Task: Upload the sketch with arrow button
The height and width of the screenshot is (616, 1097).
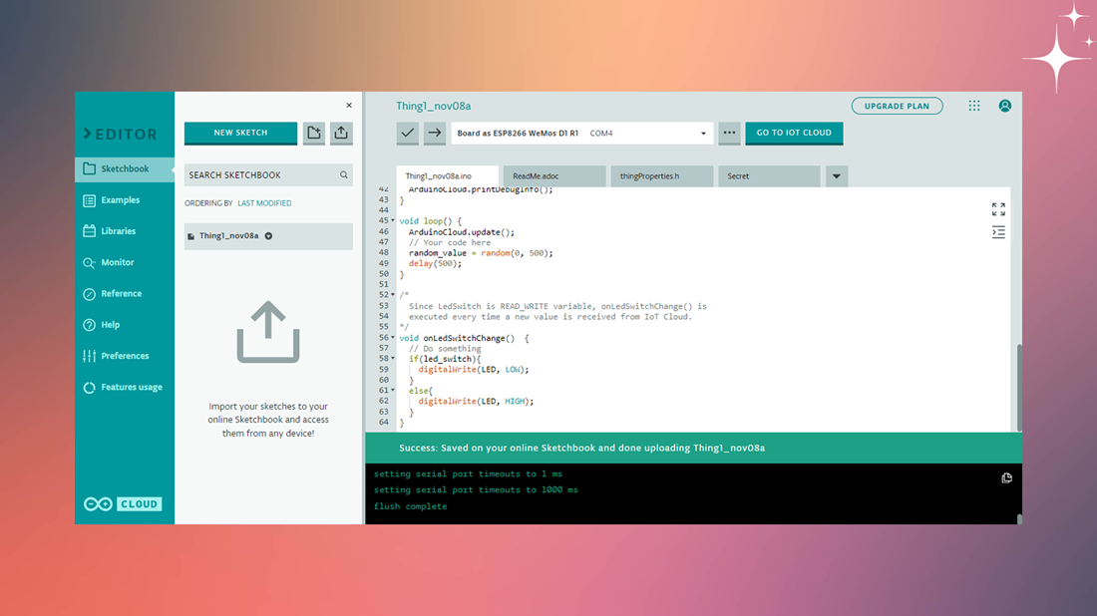Action: pos(435,133)
